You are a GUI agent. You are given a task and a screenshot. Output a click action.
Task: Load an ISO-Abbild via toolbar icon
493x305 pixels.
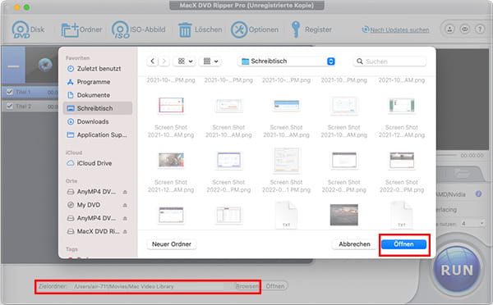121,30
